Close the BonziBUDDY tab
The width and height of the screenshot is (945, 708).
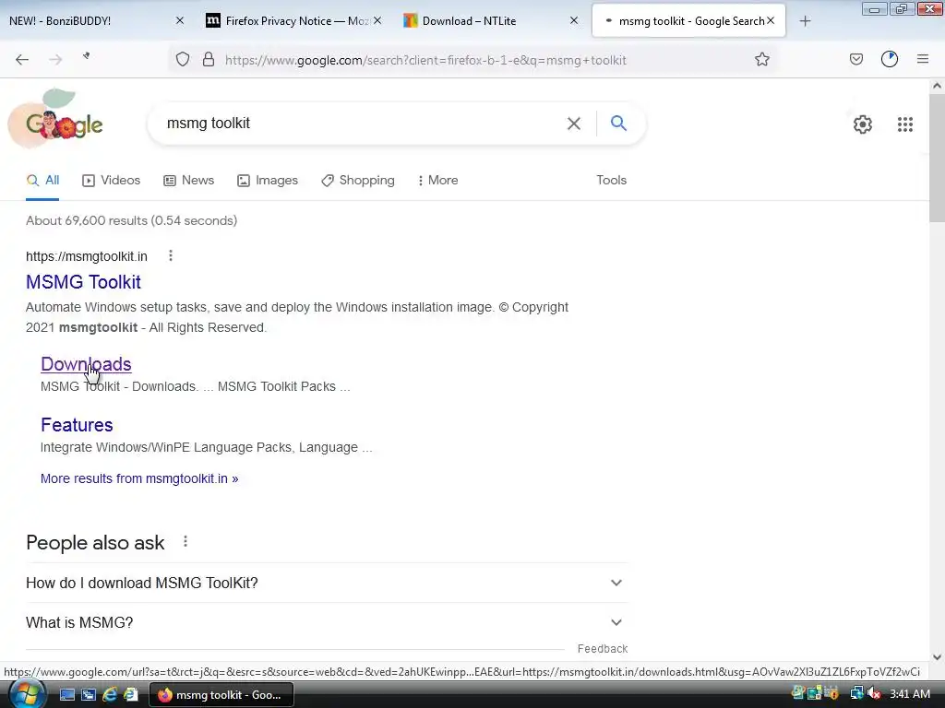coord(180,20)
